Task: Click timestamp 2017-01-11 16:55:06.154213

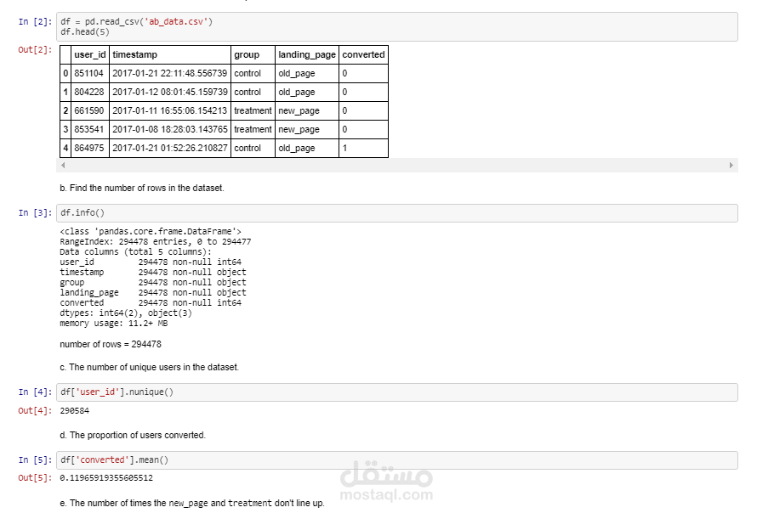Action: [x=170, y=111]
